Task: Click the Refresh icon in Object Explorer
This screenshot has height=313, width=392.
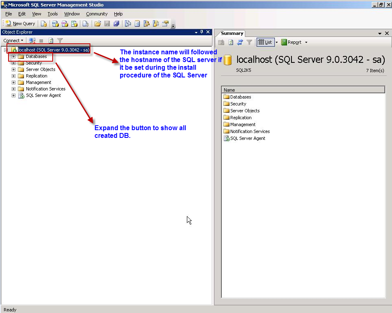Action: point(51,41)
